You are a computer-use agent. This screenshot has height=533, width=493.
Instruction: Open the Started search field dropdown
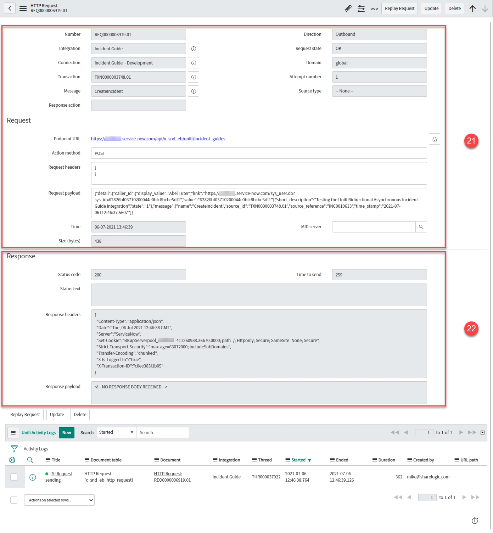point(116,432)
